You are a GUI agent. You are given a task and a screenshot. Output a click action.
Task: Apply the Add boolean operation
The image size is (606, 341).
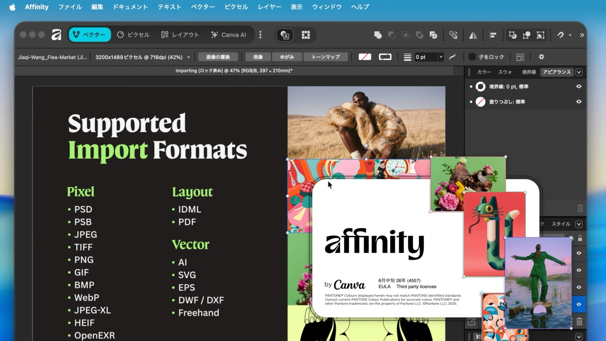pyautogui.click(x=378, y=35)
